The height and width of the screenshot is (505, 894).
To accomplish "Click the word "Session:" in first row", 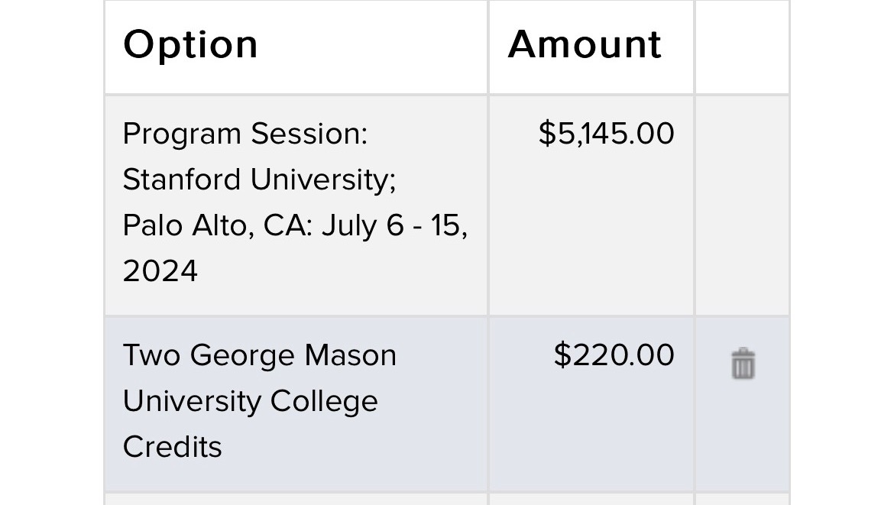I will pyautogui.click(x=309, y=134).
